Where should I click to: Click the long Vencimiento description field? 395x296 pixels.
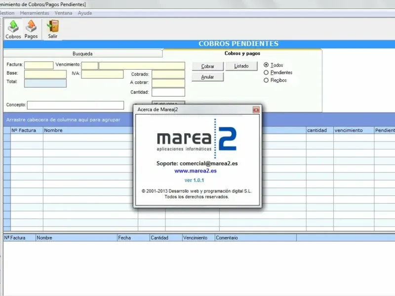142,66
